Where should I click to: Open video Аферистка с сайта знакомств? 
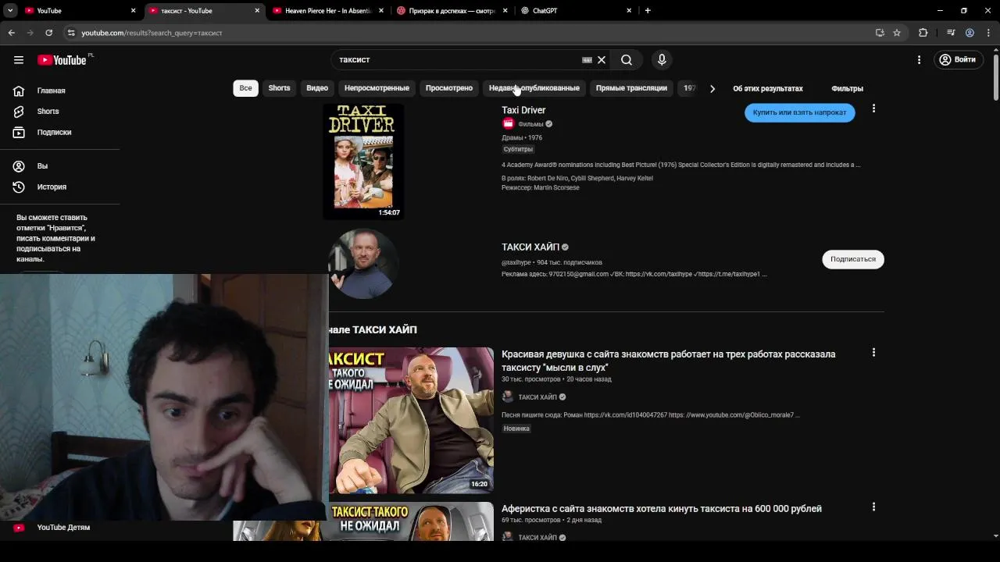point(662,509)
